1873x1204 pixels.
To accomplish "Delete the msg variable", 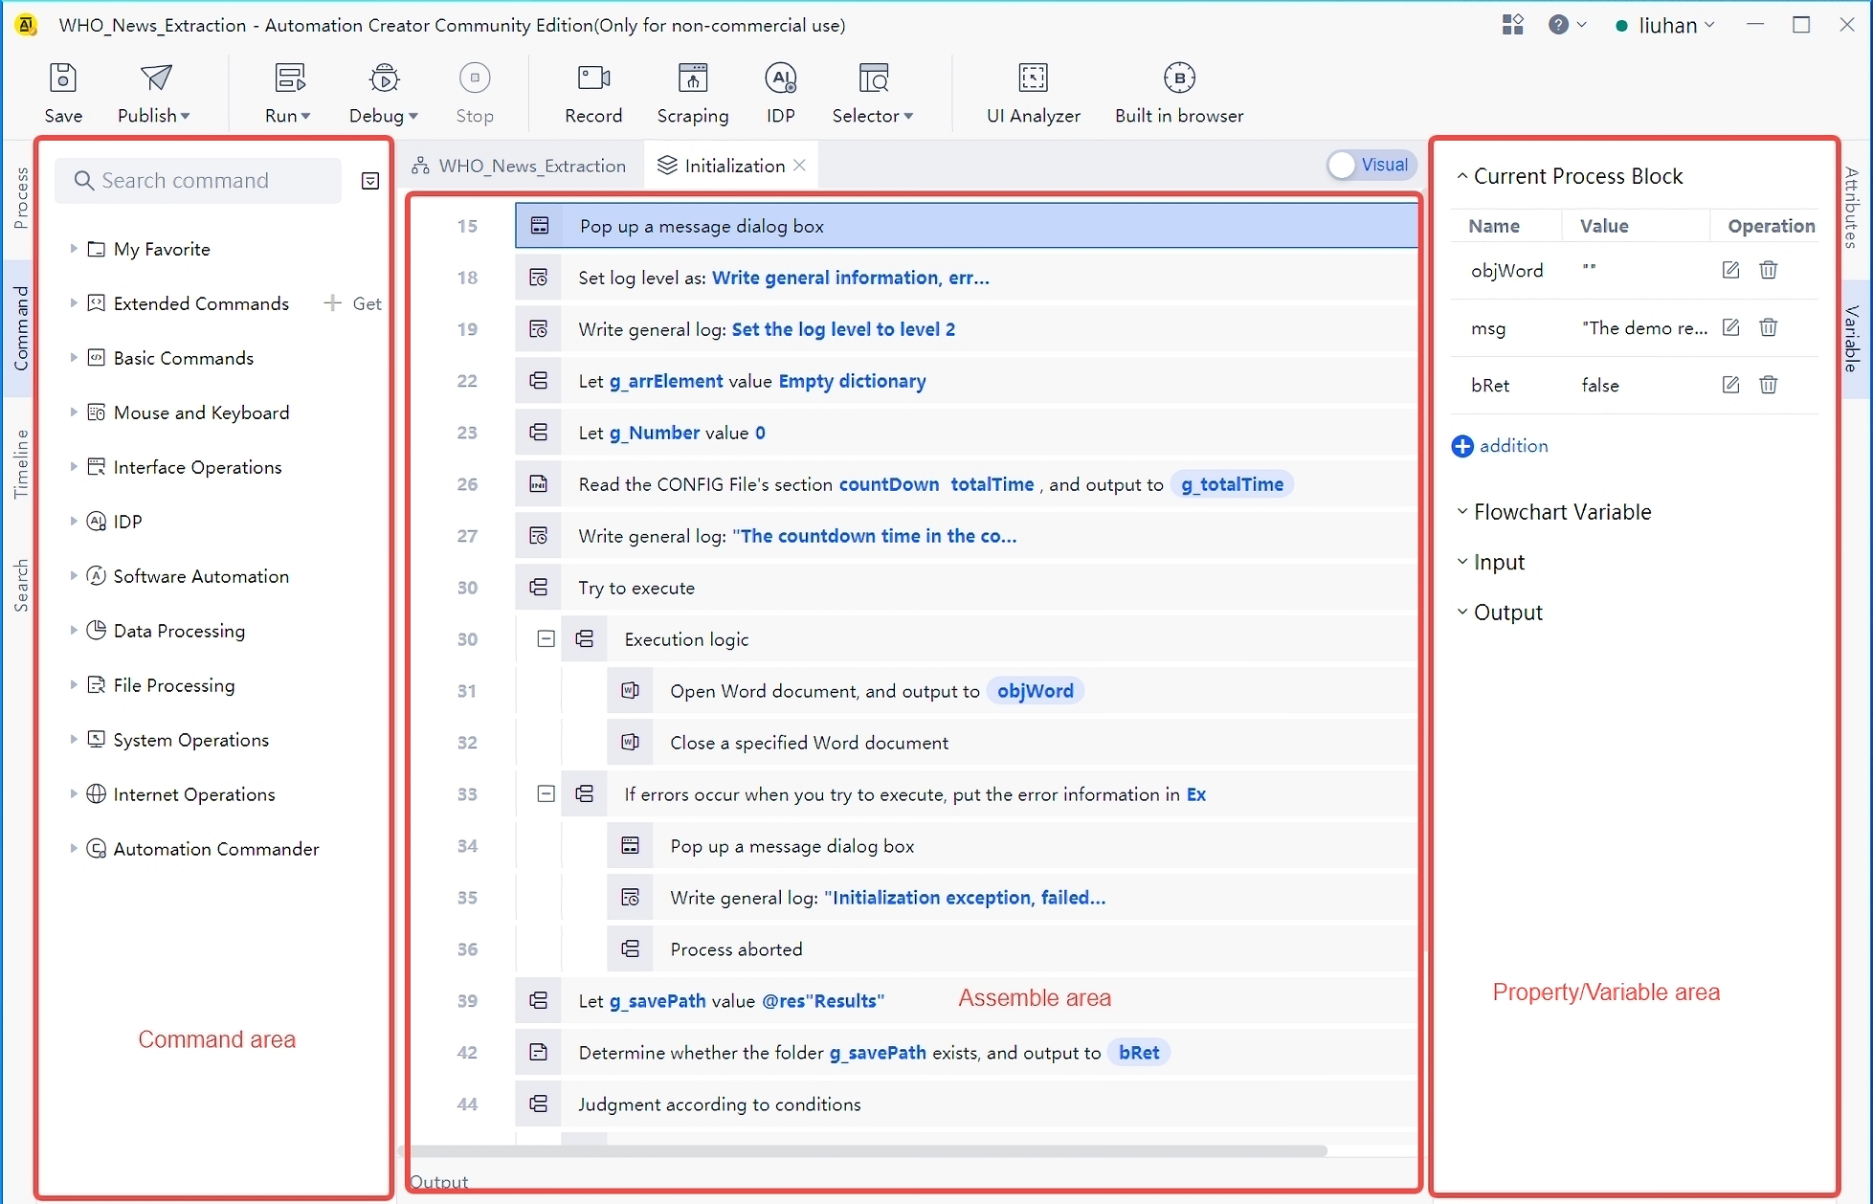I will coord(1769,327).
